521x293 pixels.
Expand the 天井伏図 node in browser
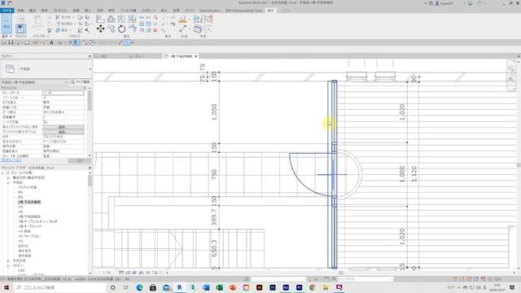pyautogui.click(x=8, y=260)
